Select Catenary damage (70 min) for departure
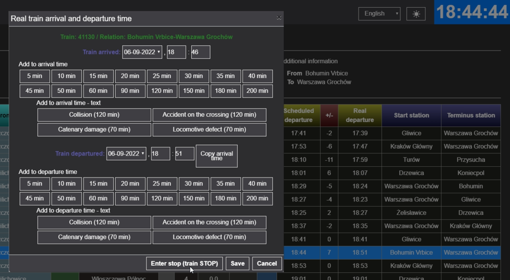510x280 pixels. coord(94,237)
